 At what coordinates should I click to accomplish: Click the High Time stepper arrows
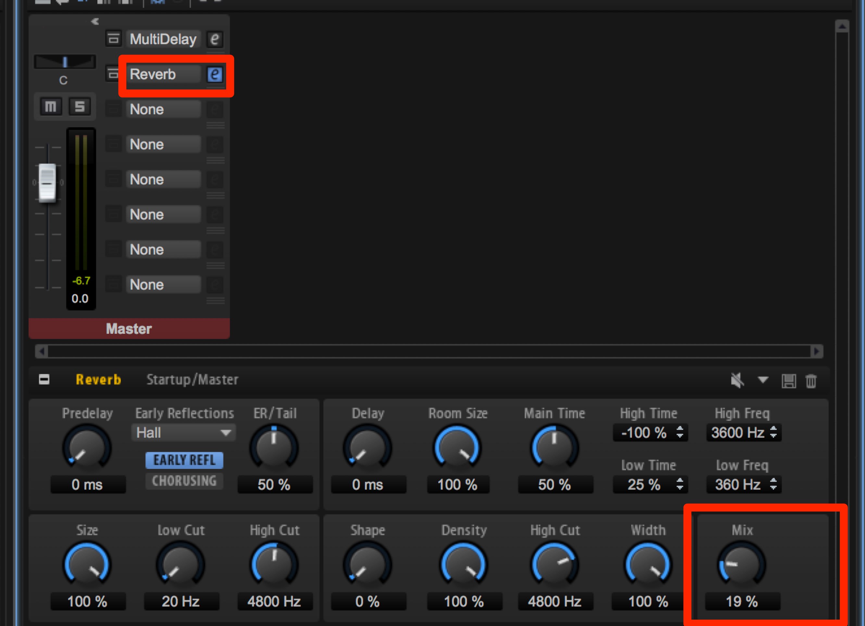(x=680, y=432)
